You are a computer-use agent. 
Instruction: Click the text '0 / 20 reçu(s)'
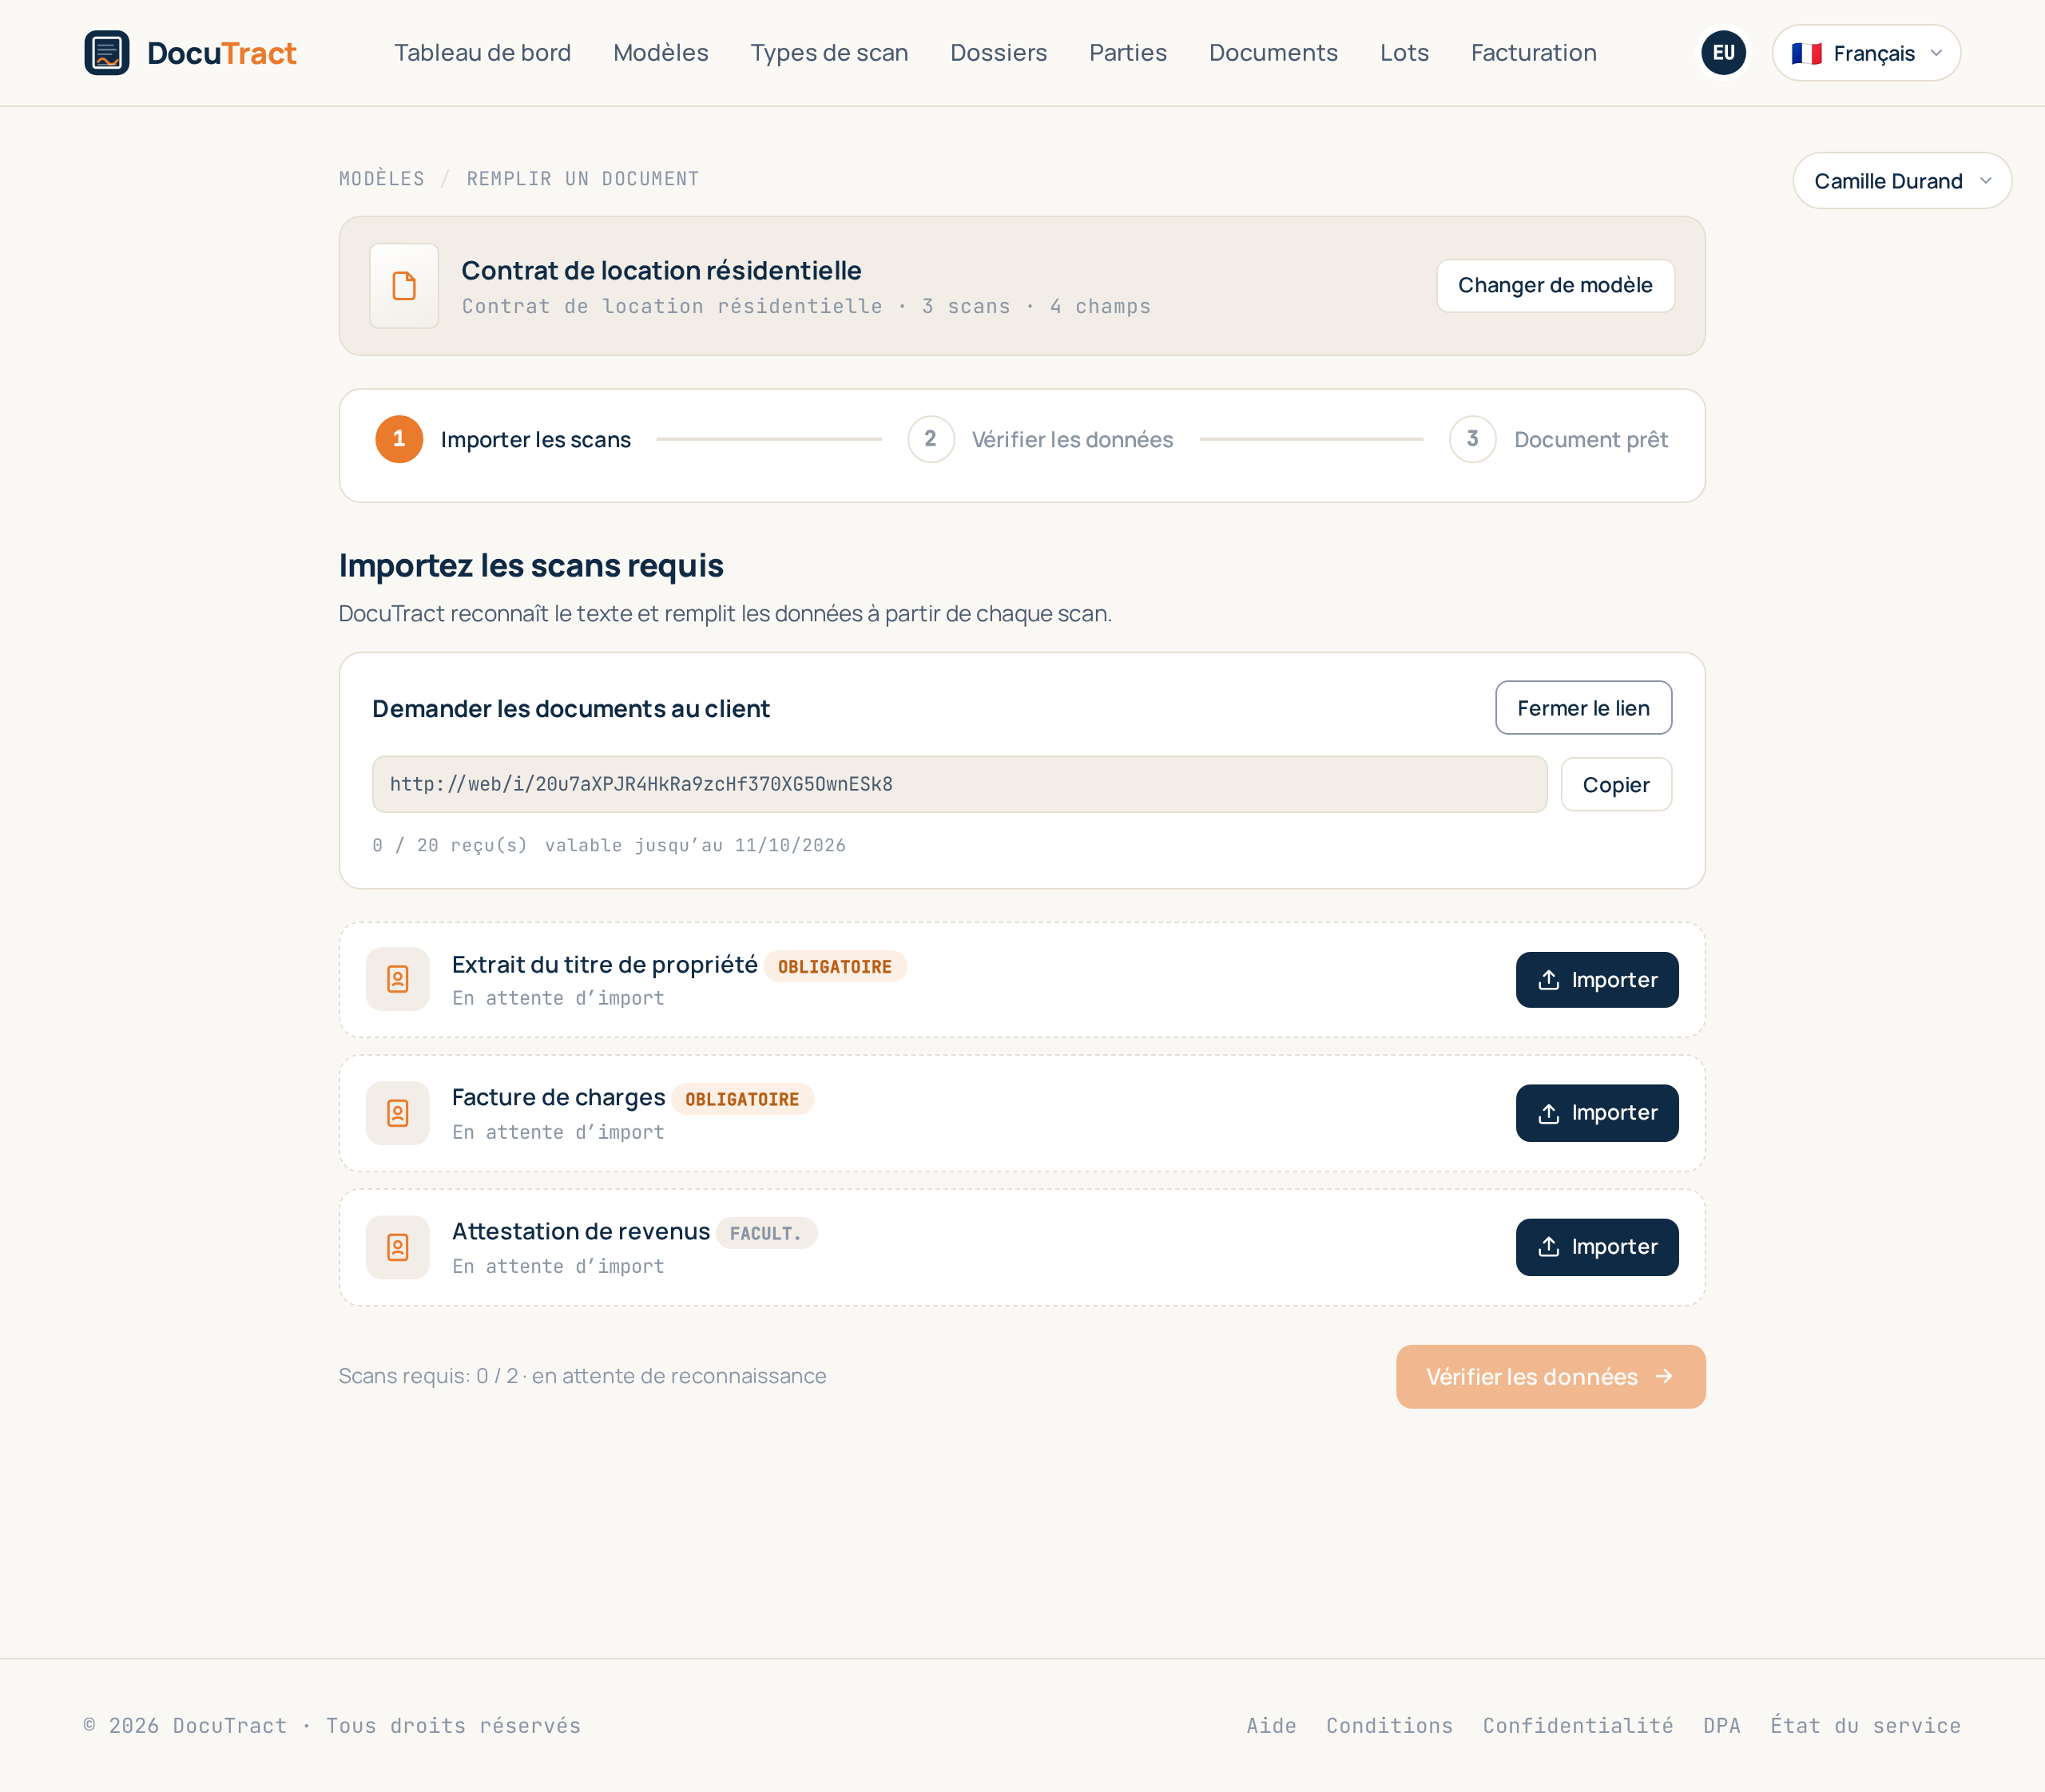(x=451, y=846)
